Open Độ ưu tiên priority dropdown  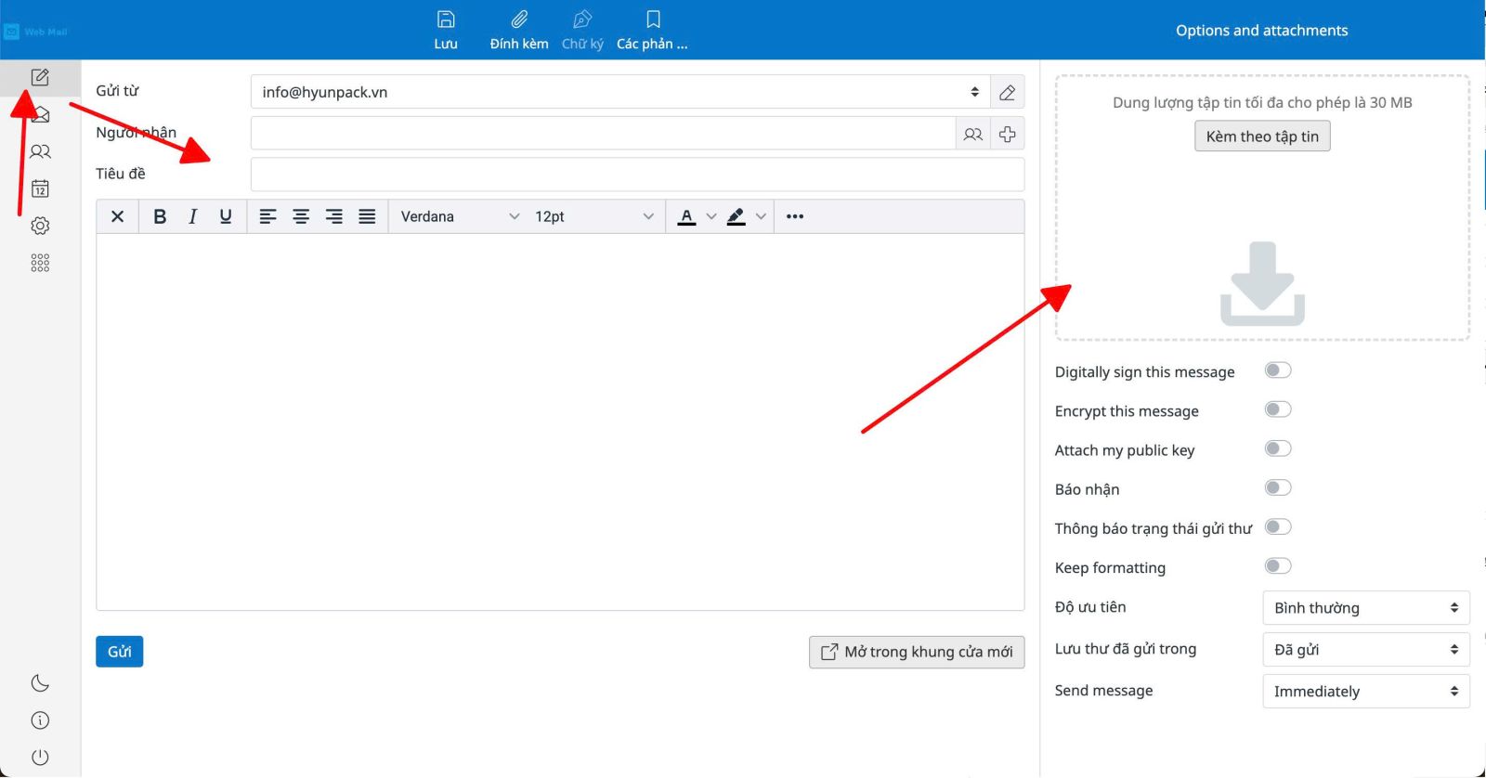click(x=1366, y=608)
